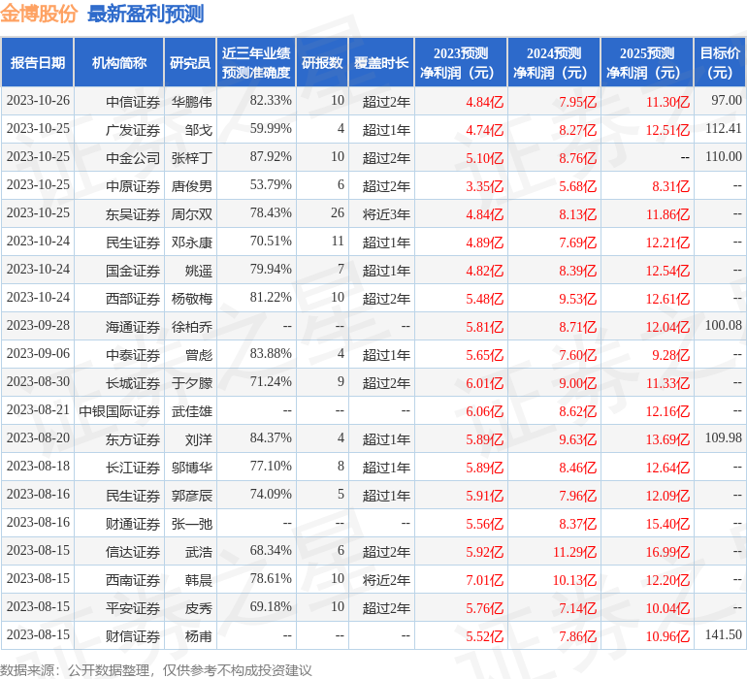Click the accuracy value 70.51%
This screenshot has height=679, width=747.
pyautogui.click(x=271, y=242)
